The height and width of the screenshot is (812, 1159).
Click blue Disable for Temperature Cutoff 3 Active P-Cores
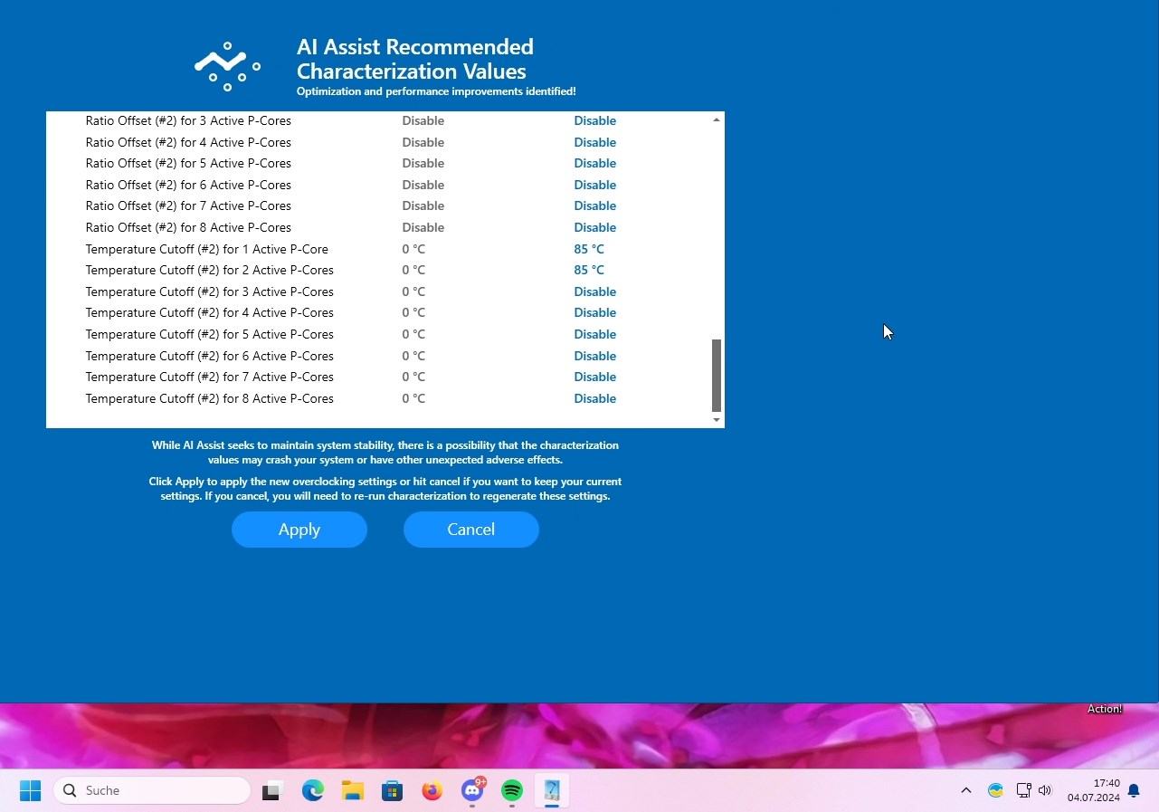pos(595,291)
